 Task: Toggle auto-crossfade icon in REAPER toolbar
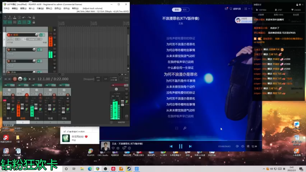click(x=5, y=22)
